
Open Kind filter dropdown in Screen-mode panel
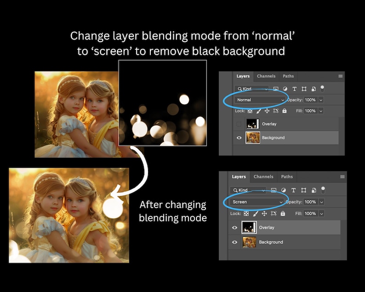(248, 190)
